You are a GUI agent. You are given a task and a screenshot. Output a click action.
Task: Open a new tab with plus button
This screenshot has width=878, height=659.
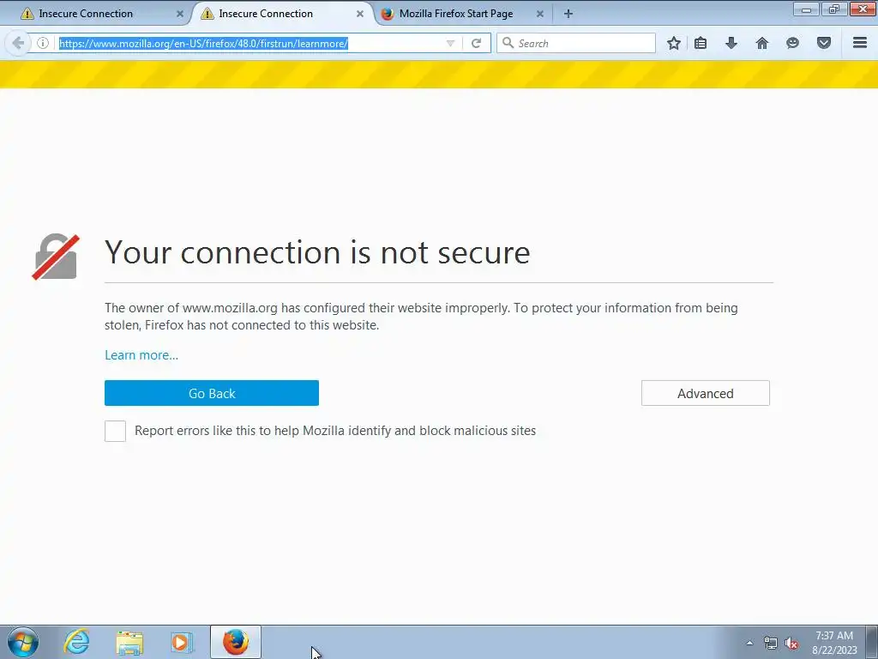tap(568, 14)
